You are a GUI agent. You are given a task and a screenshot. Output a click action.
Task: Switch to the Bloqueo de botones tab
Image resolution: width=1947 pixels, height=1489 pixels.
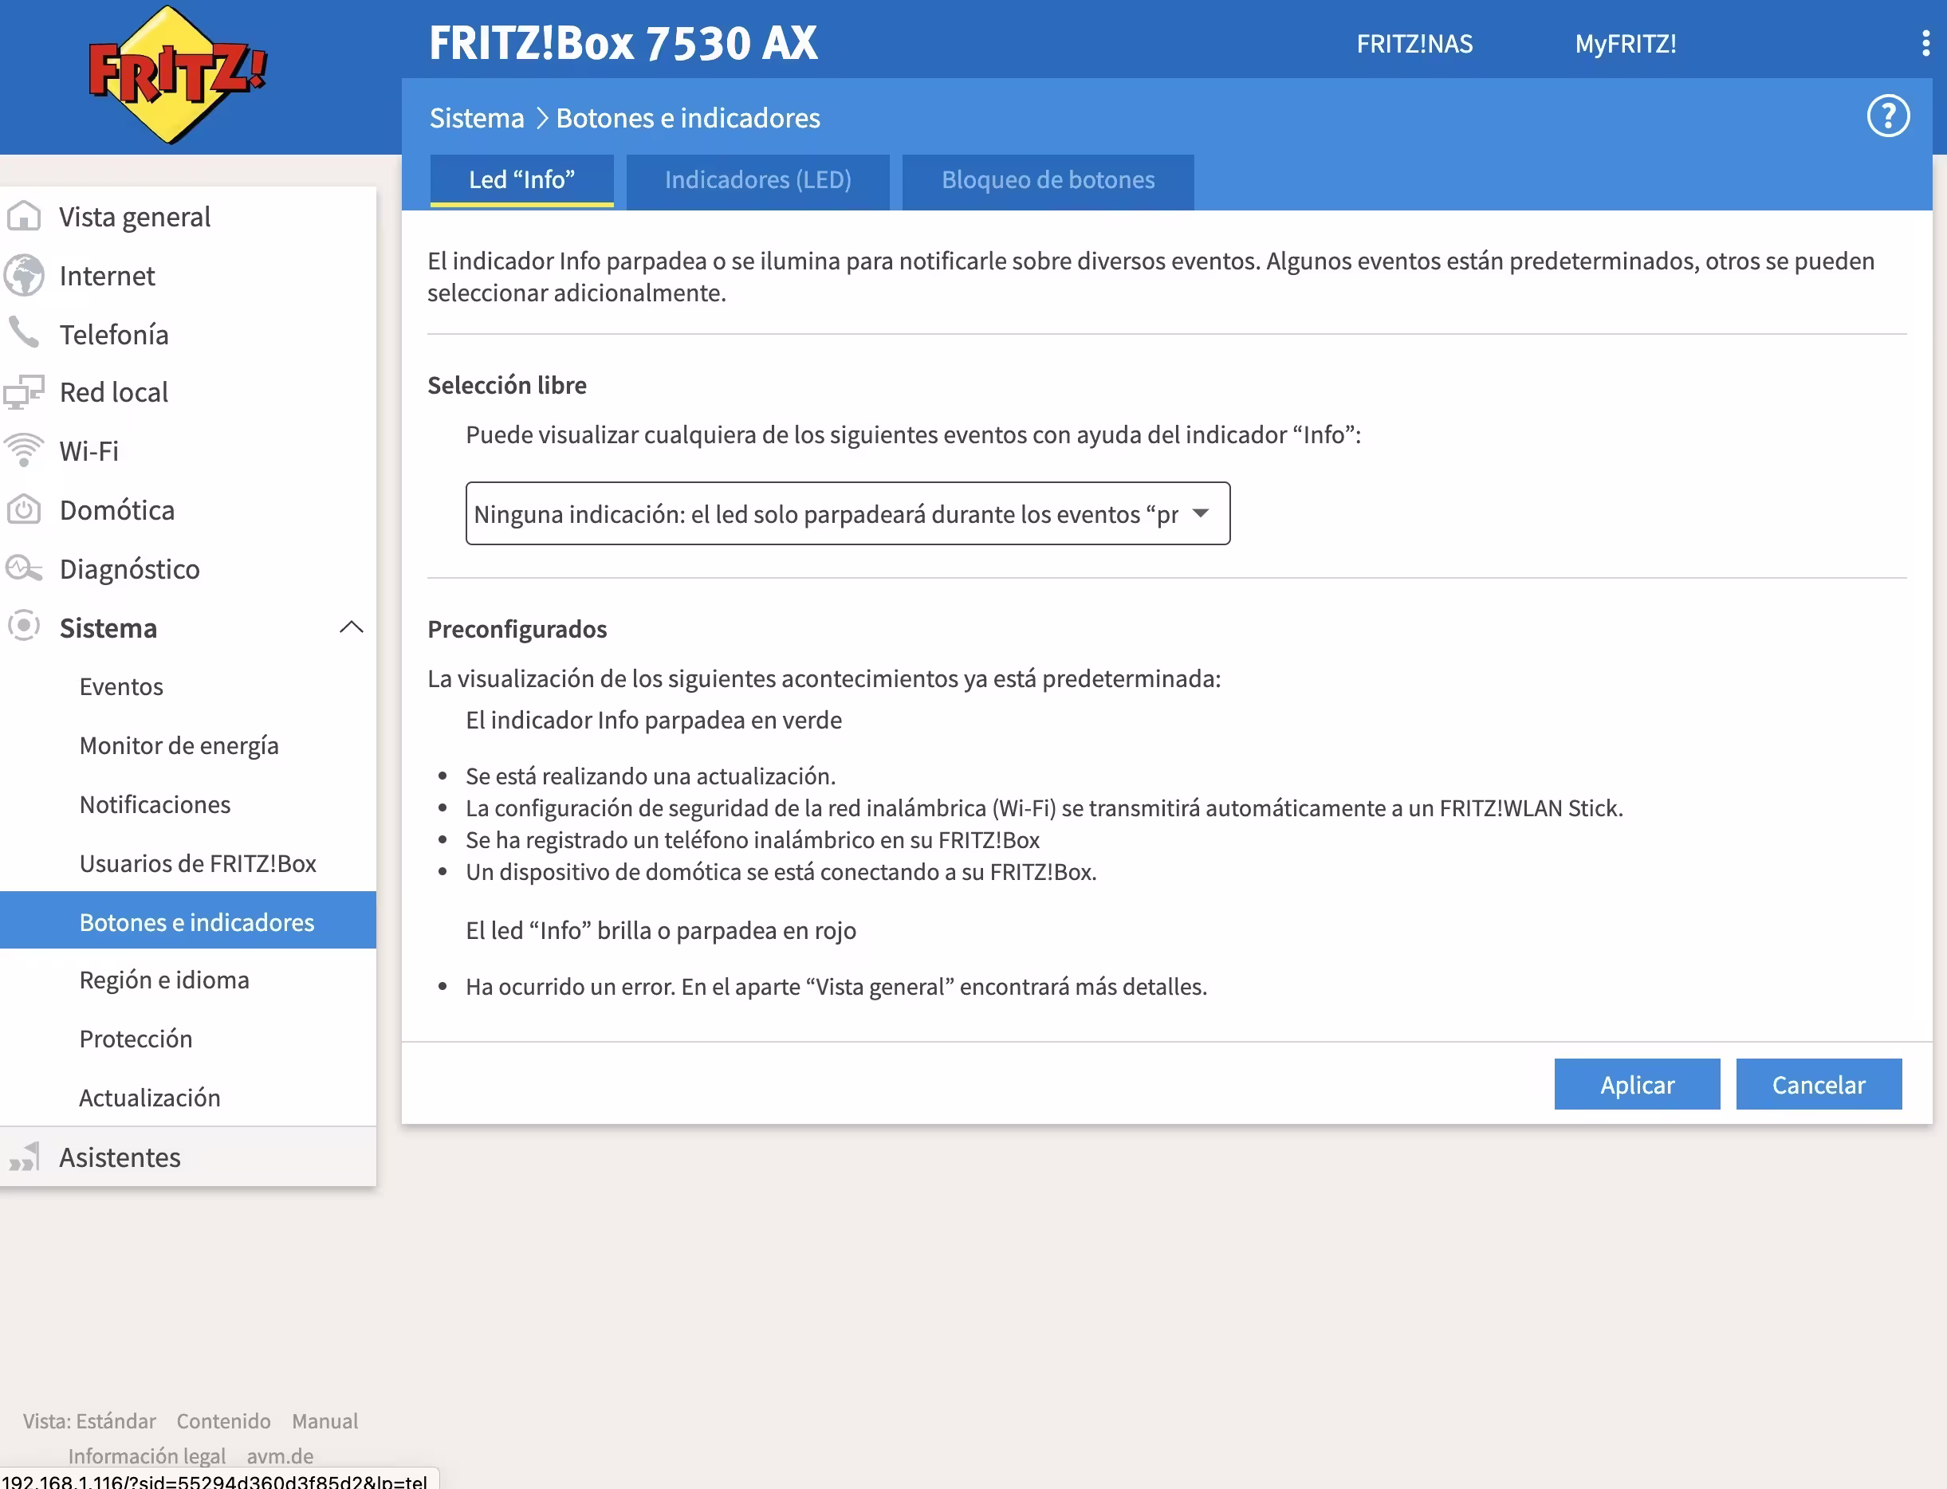pyautogui.click(x=1047, y=180)
